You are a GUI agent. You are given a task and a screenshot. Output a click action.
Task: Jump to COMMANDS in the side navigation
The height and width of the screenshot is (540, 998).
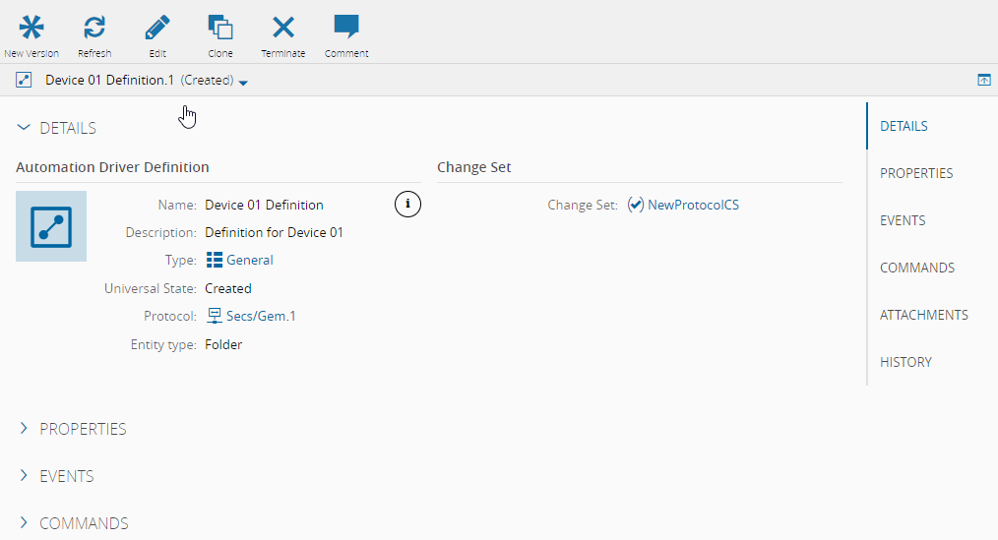pos(917,268)
